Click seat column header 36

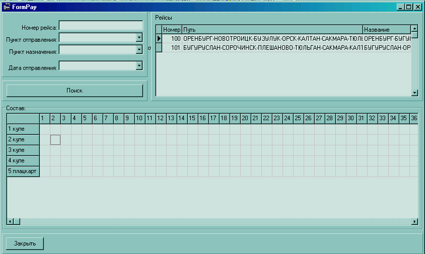(x=414, y=118)
